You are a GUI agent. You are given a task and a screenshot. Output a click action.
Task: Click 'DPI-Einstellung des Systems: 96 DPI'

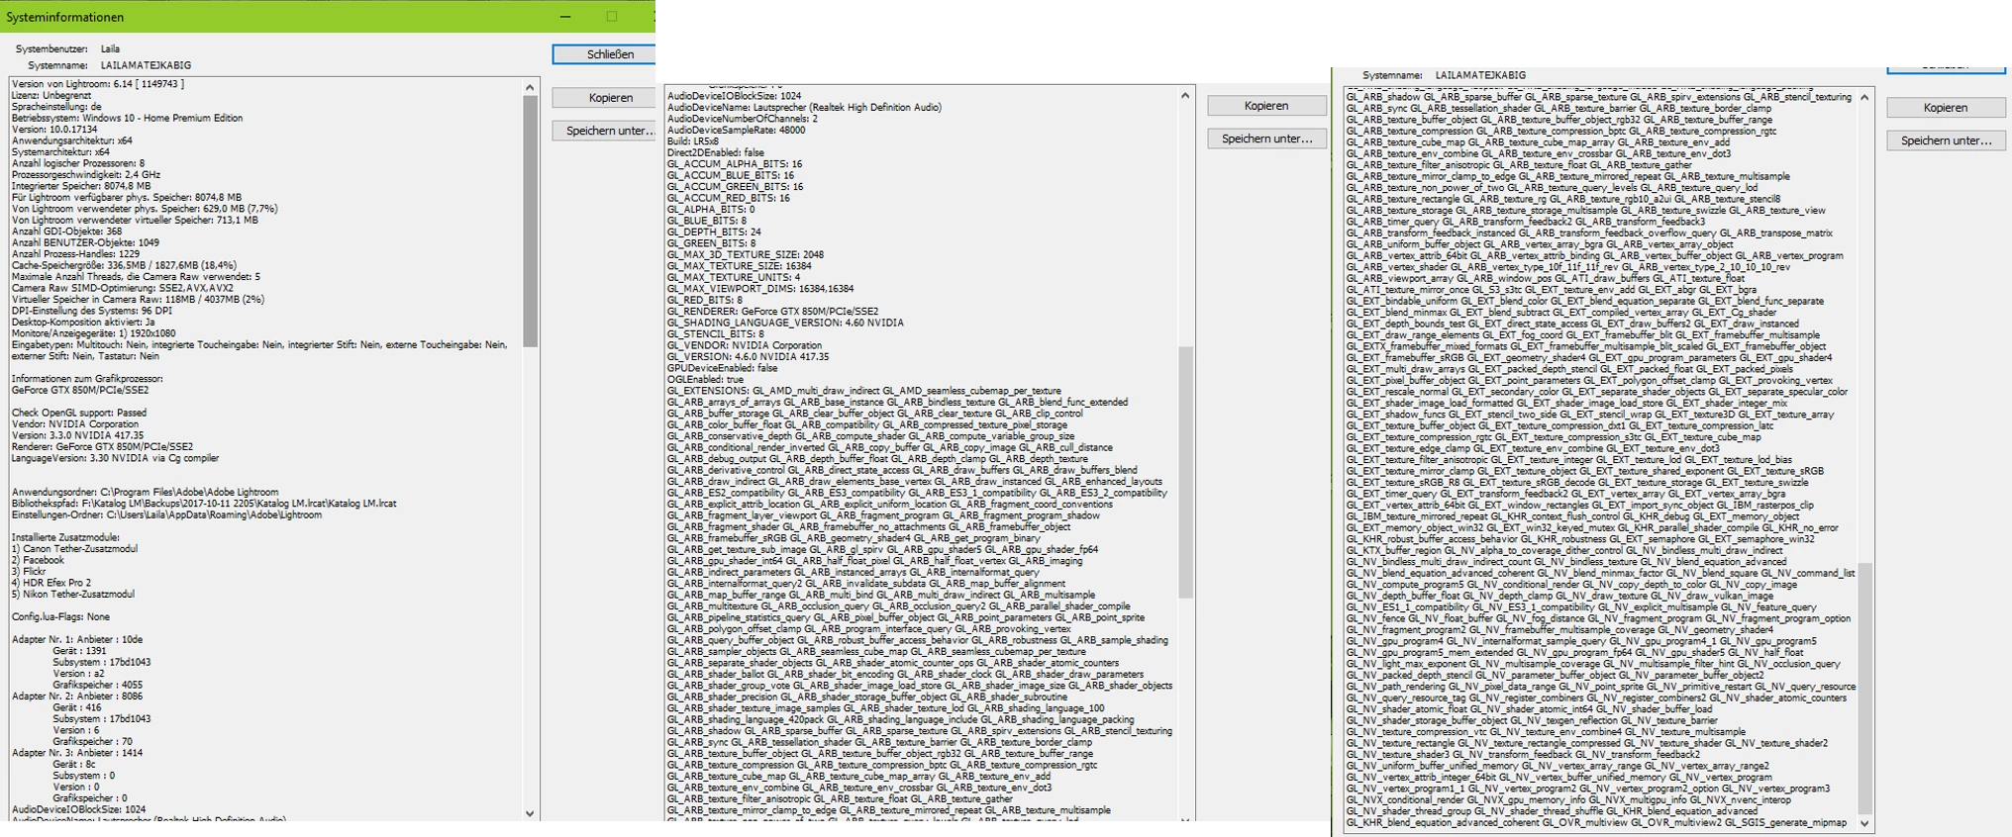92,311
